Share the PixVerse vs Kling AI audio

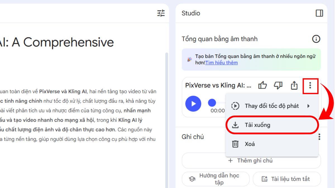coord(294,86)
